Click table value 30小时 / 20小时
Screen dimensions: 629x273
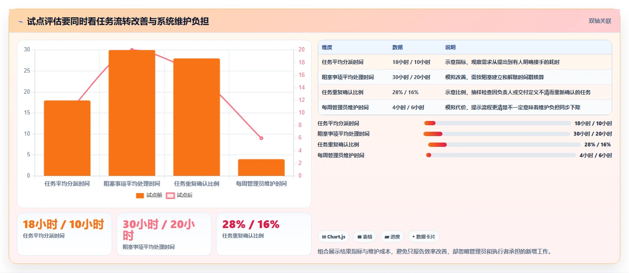coord(411,77)
